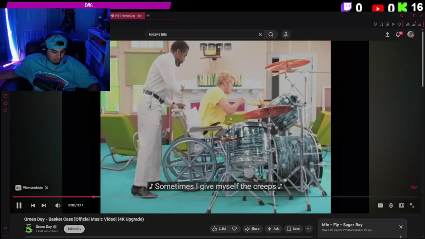Clear the search box text
Viewport: 425px width, 239px height.
pos(260,34)
